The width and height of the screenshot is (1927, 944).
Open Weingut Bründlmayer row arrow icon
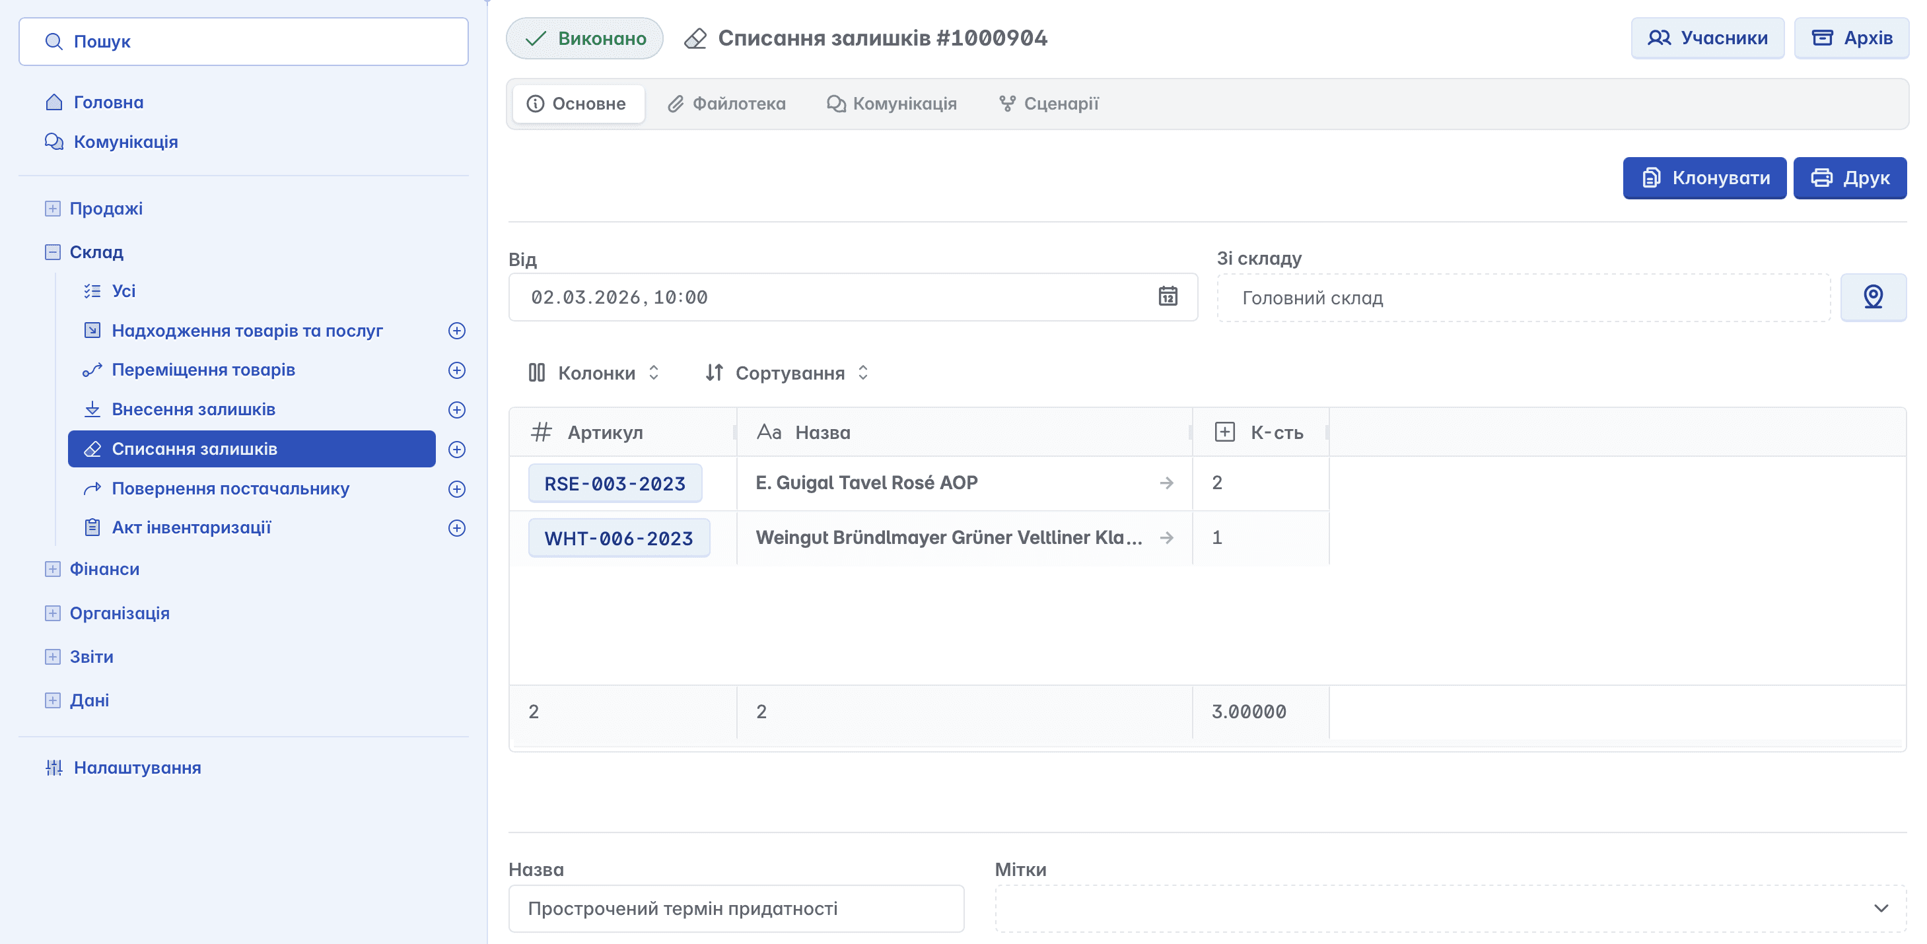(x=1166, y=538)
